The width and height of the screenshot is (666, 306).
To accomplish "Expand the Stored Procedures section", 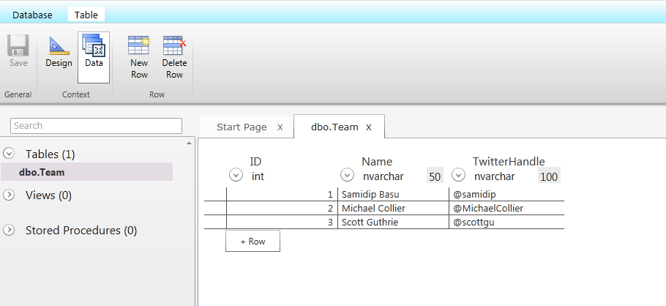I will tap(9, 230).
